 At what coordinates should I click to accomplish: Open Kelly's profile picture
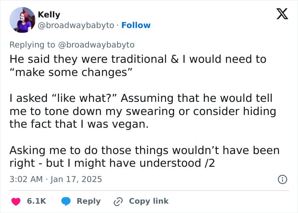[22, 20]
